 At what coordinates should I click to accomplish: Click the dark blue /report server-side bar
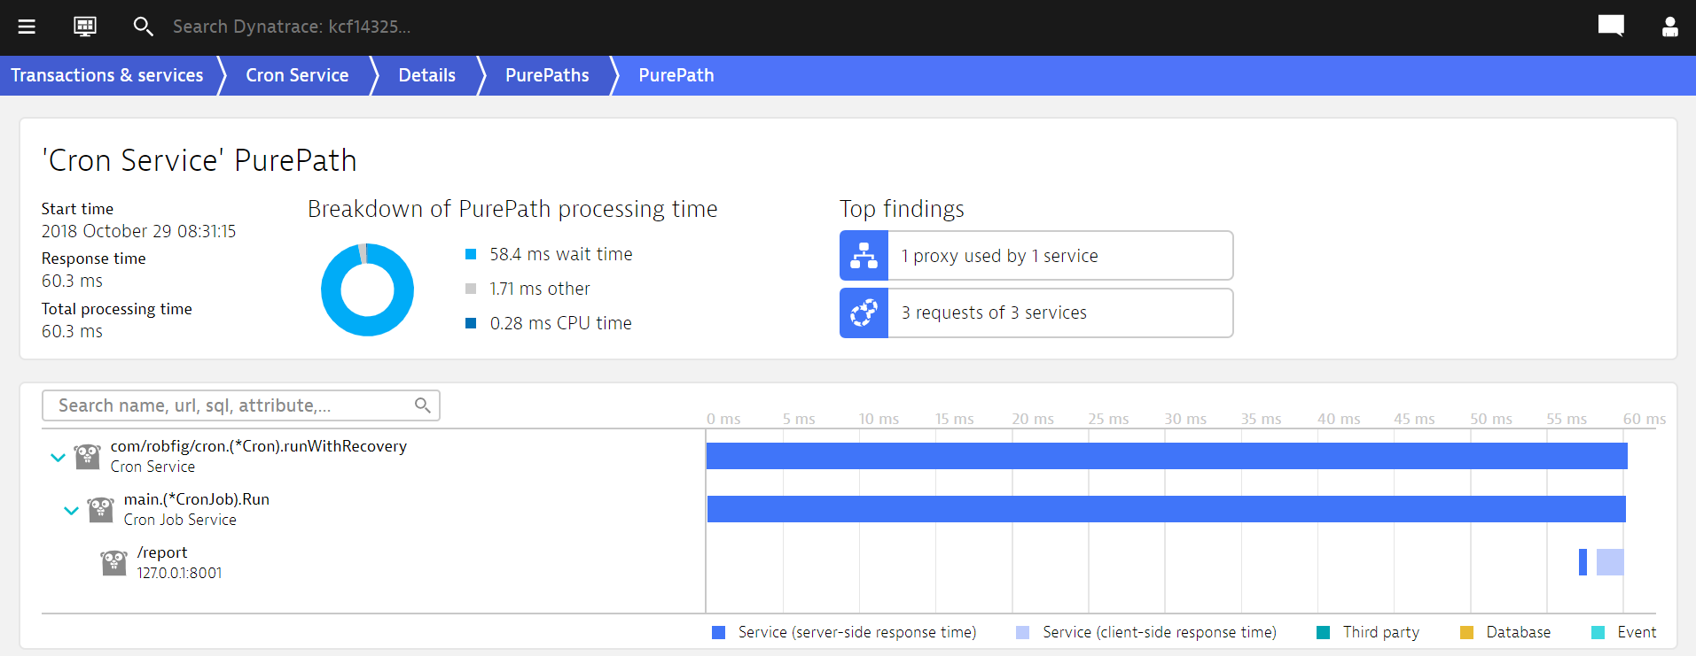tap(1583, 562)
